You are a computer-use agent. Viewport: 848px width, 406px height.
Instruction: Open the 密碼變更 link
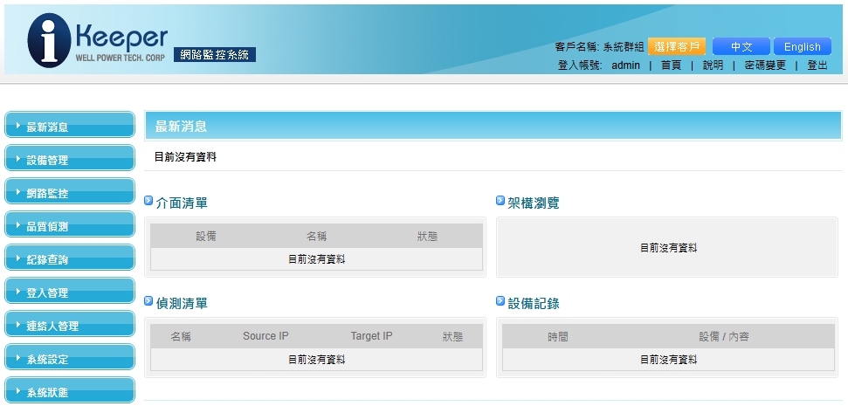click(x=764, y=65)
